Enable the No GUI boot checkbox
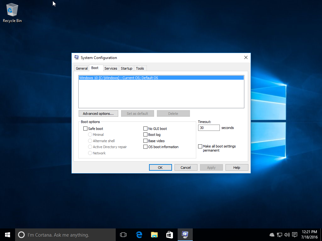This screenshot has height=241, width=322. [x=145, y=129]
